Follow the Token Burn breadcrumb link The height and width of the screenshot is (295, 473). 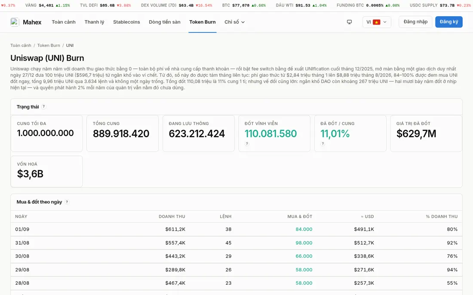pos(49,45)
